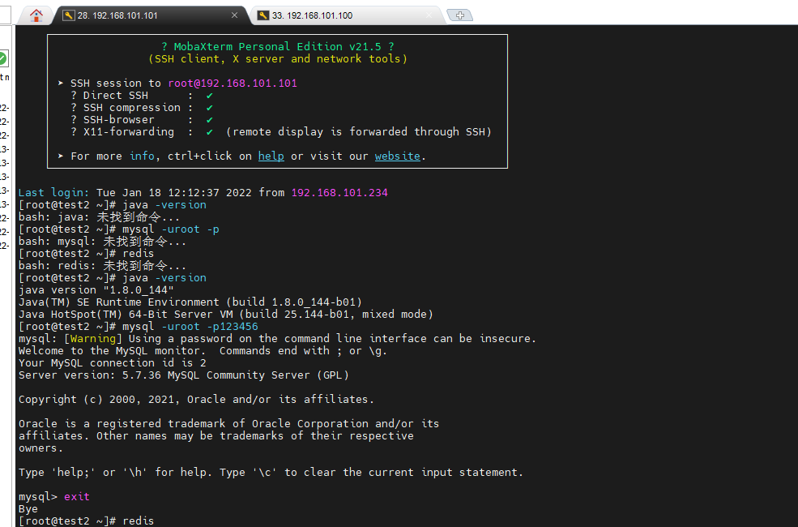
Task: Click the checkmark next to SSH compression
Action: pyautogui.click(x=209, y=108)
